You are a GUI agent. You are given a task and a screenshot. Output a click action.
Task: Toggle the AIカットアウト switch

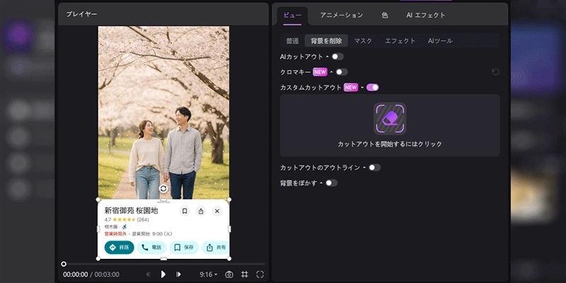pos(337,57)
